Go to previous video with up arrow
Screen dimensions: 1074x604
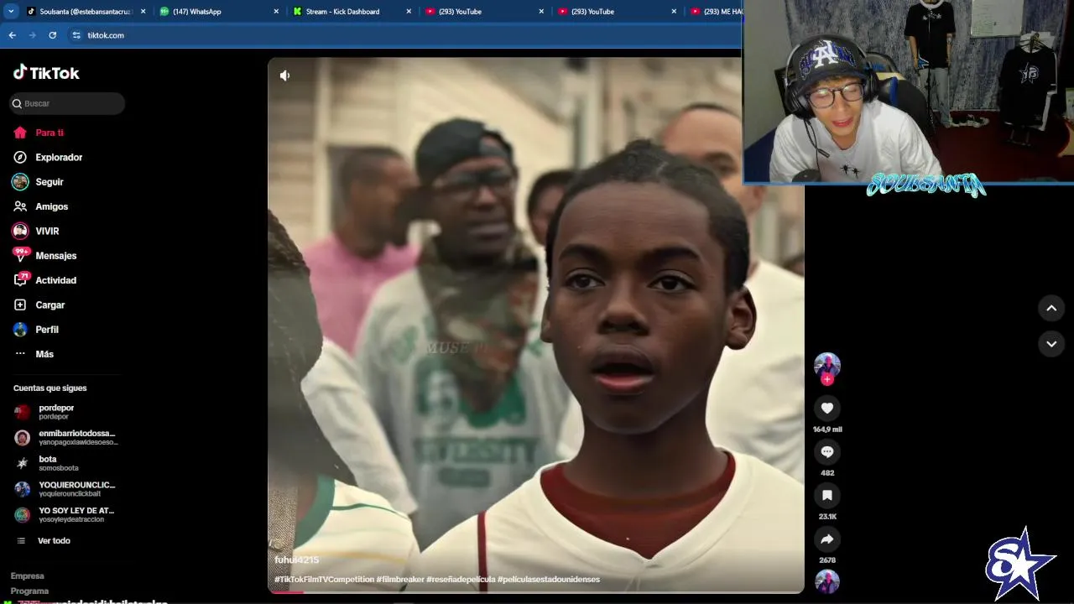(1051, 308)
